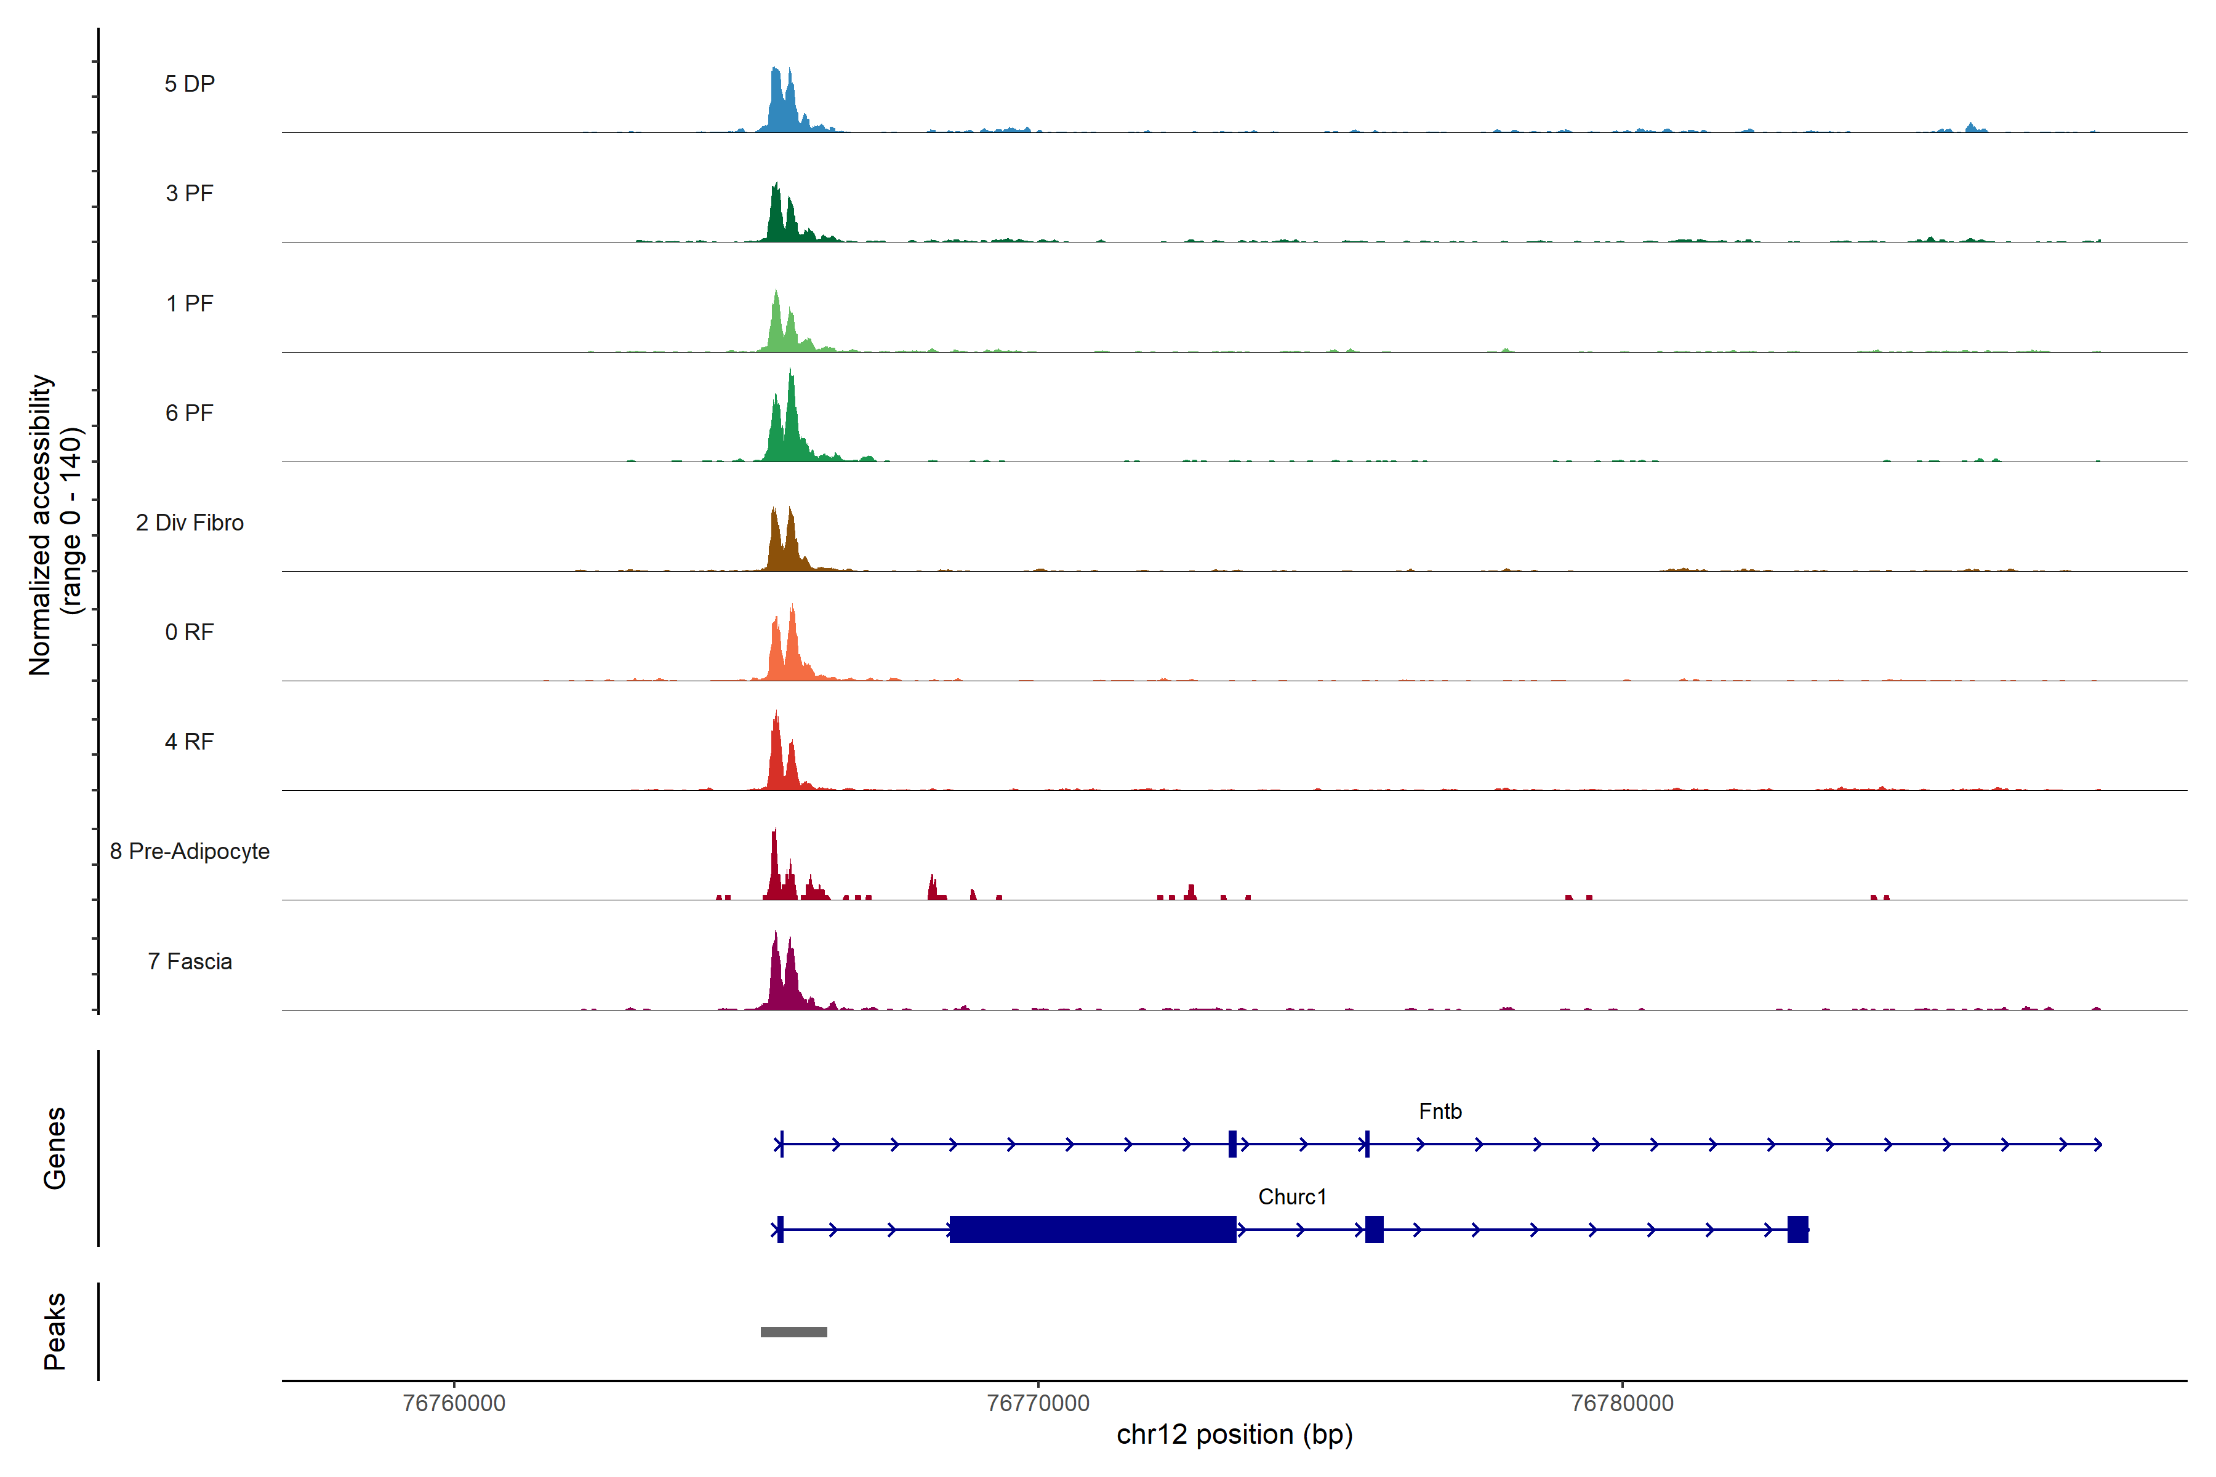Click the last Churc1 exon block
2216x1477 pixels.
(1797, 1229)
